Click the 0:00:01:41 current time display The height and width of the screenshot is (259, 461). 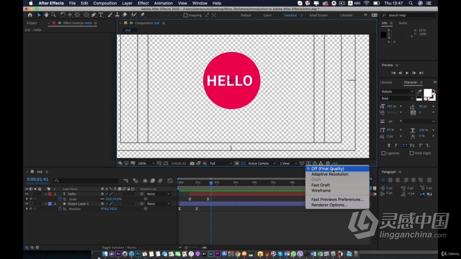pyautogui.click(x=37, y=179)
